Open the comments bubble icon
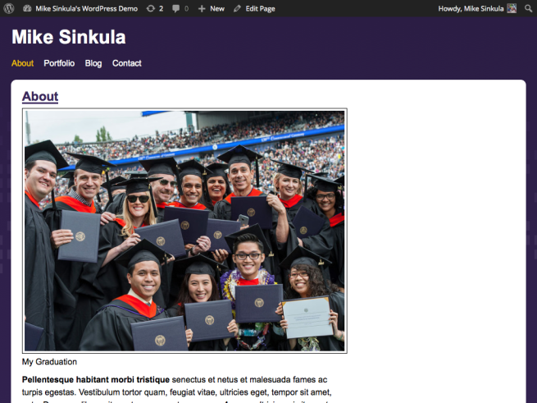 point(175,8)
